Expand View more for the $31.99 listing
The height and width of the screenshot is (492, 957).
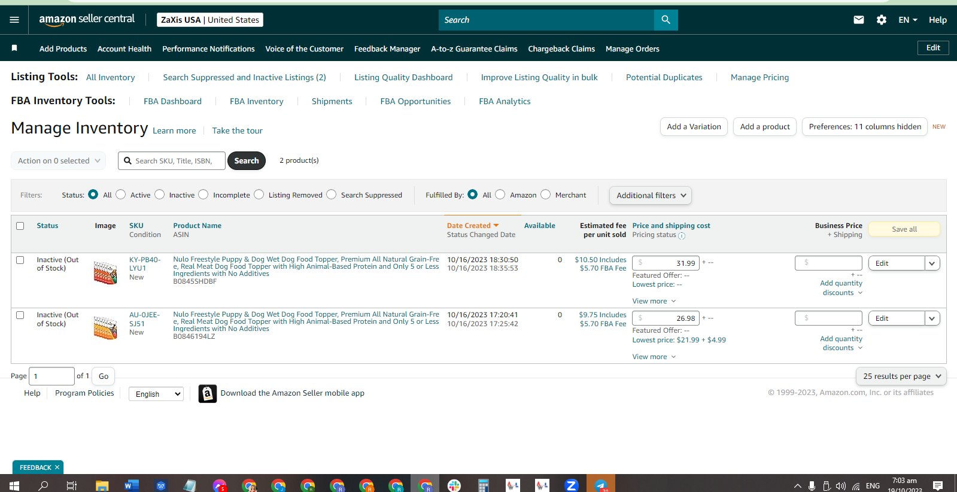[654, 301]
